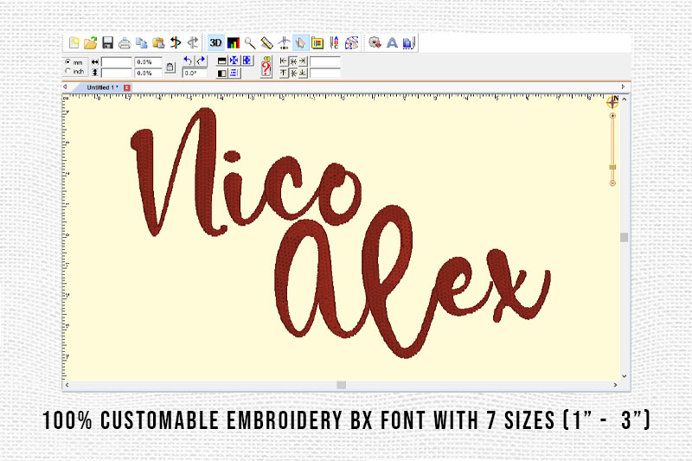Image resolution: width=692 pixels, height=461 pixels.
Task: Switch to the Untitled 1 tab
Action: pyautogui.click(x=102, y=87)
